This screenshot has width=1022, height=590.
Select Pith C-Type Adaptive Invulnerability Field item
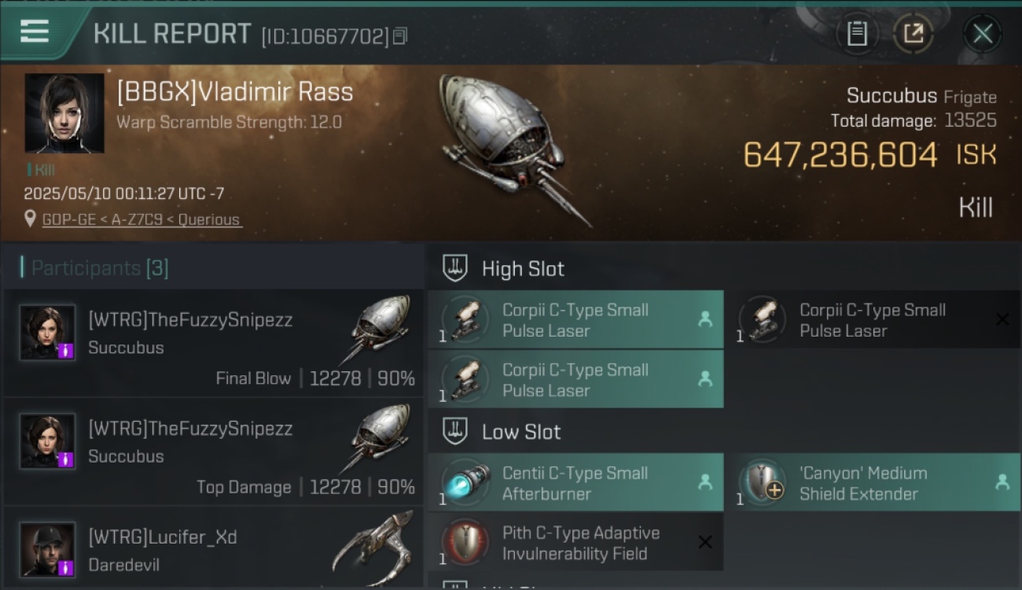pos(575,543)
